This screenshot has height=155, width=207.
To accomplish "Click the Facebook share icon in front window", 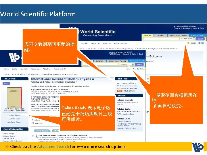I will tap(138, 69).
